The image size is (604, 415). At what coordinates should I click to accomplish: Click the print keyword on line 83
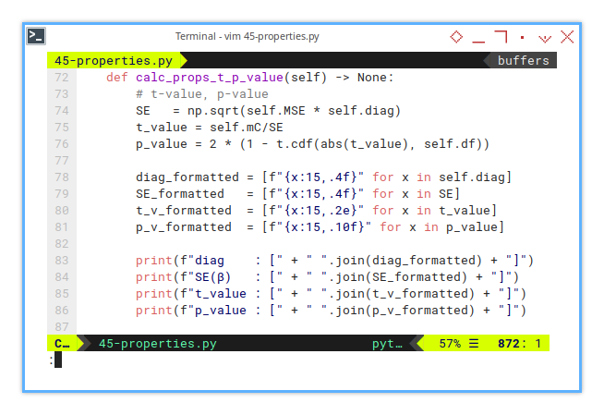[154, 261]
